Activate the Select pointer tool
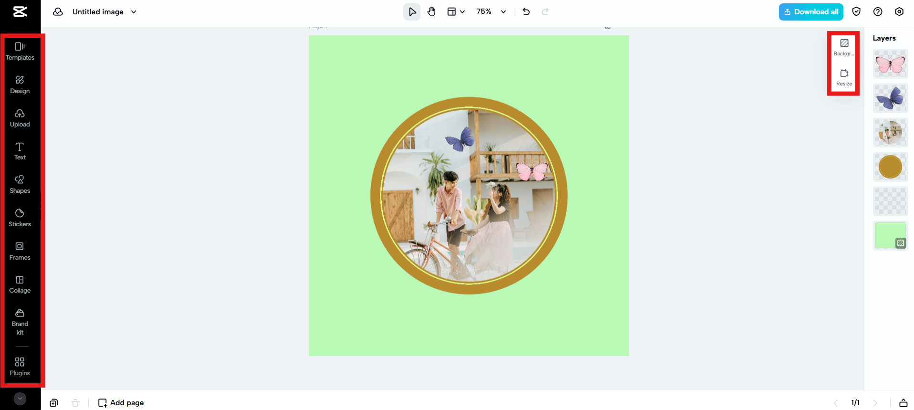 412,11
